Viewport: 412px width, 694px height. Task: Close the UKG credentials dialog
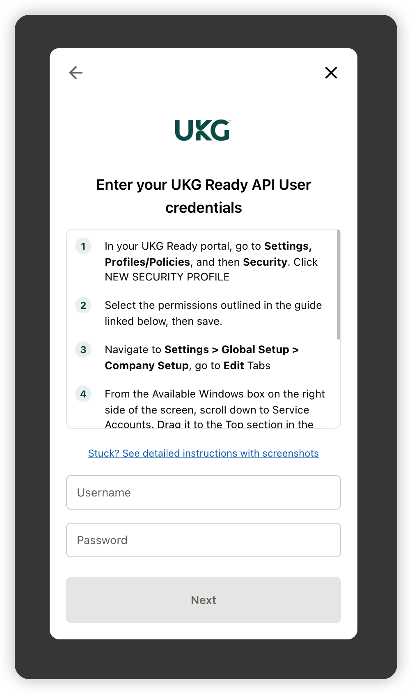tap(331, 73)
